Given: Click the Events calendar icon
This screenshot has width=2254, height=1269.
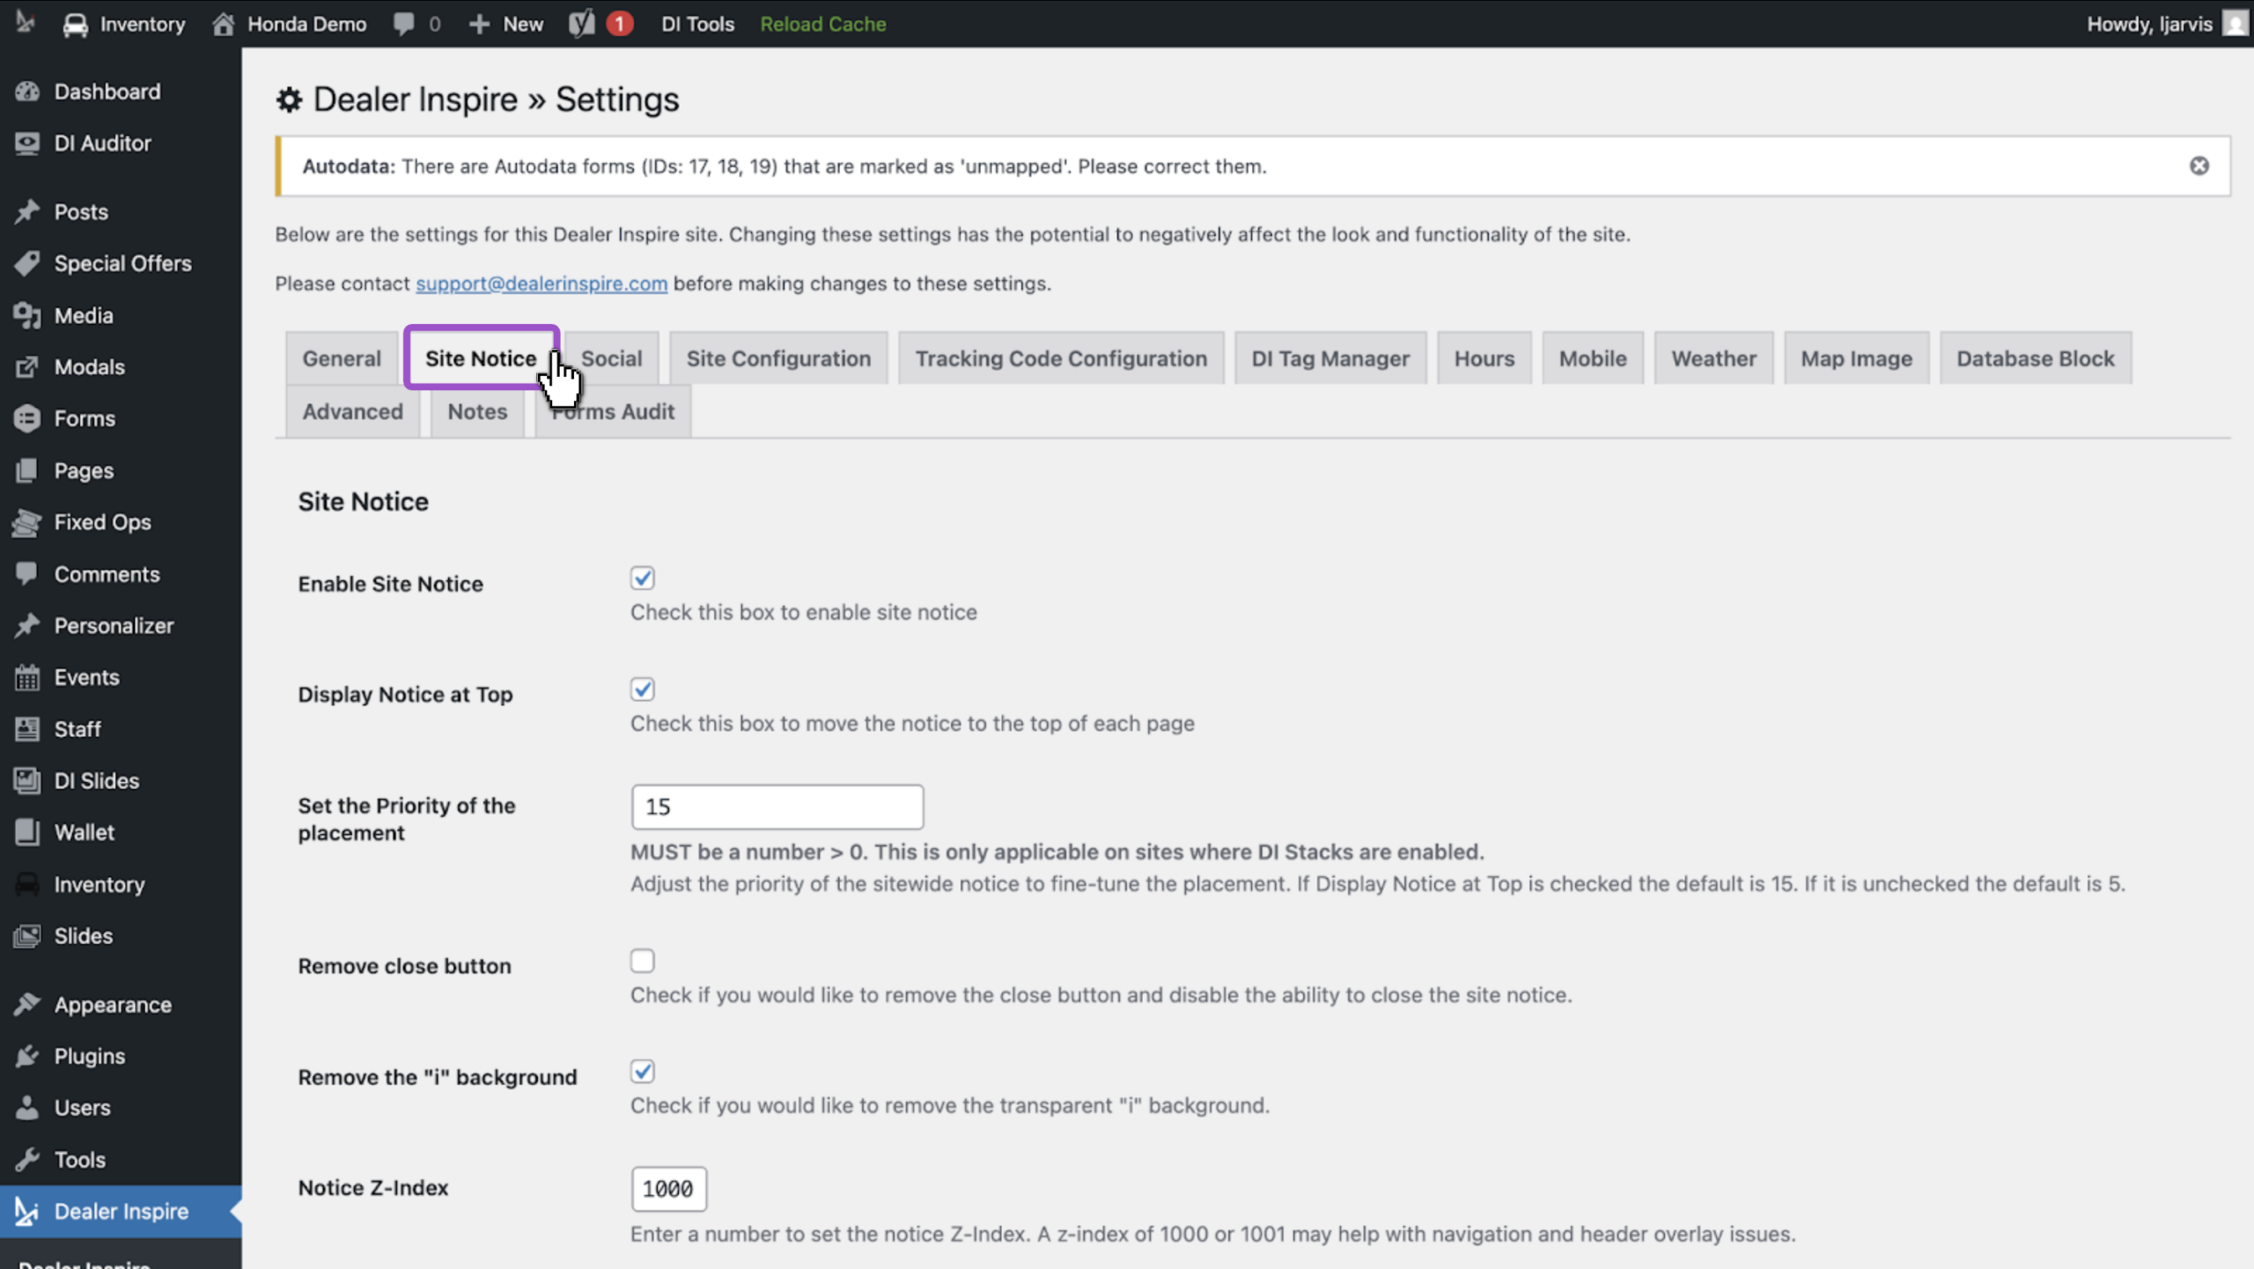Looking at the screenshot, I should (x=27, y=677).
